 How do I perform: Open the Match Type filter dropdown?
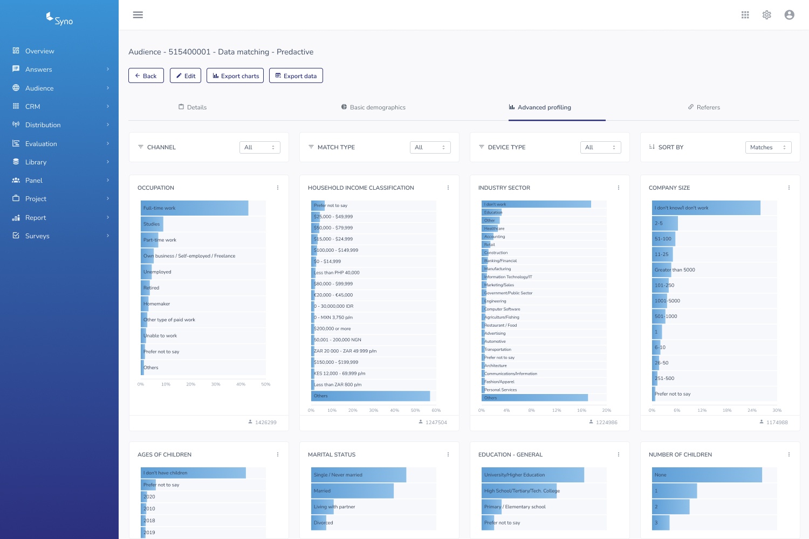[430, 147]
